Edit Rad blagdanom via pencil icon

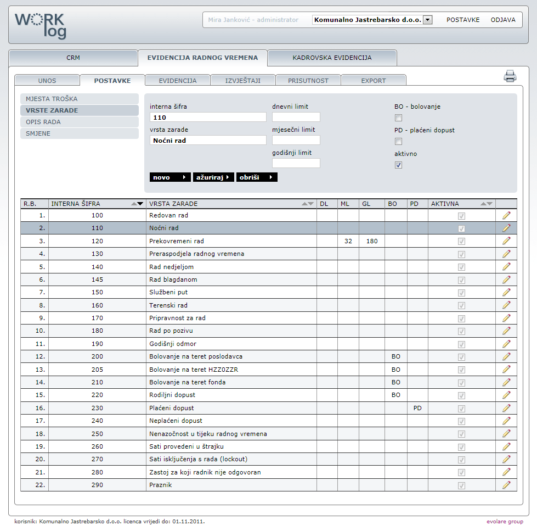click(506, 280)
